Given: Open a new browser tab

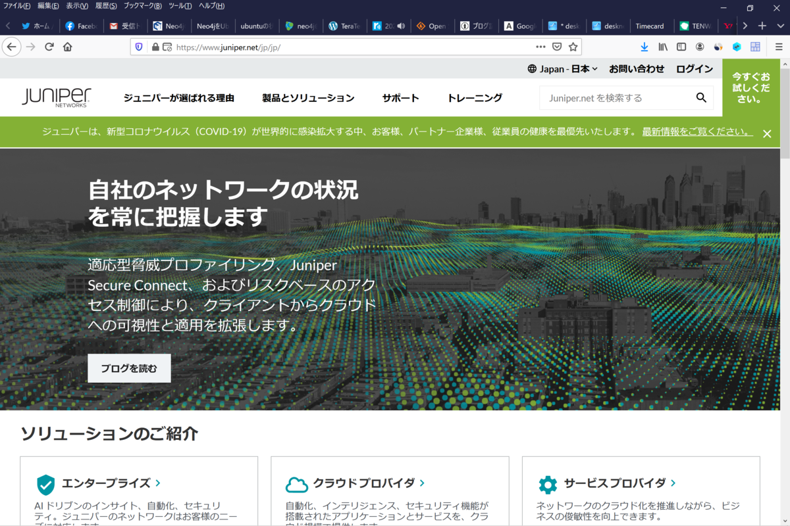Looking at the screenshot, I should 762,26.
